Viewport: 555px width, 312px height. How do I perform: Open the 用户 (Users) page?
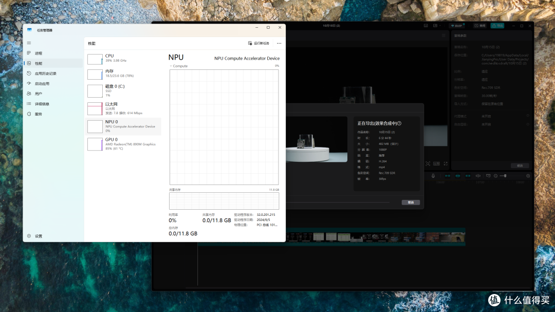click(39, 94)
